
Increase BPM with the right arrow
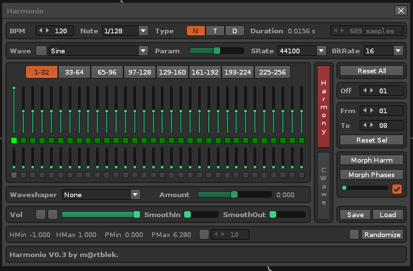click(47, 31)
